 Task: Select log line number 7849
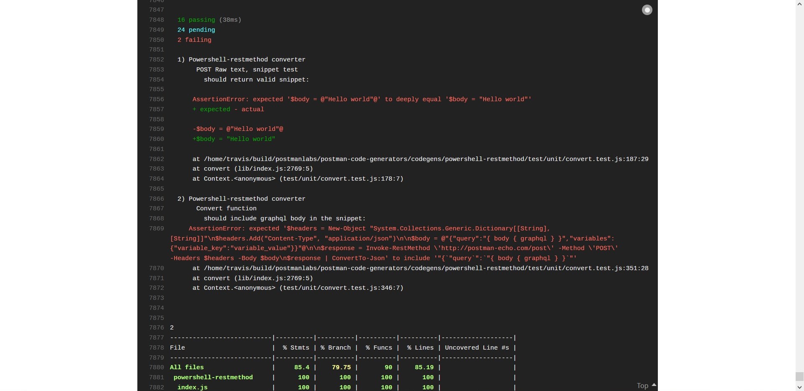click(156, 30)
